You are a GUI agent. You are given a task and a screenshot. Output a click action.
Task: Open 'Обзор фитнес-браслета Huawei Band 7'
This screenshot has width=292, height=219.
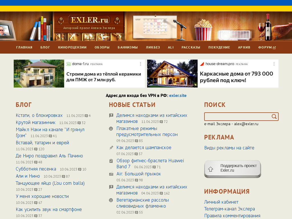(150, 164)
